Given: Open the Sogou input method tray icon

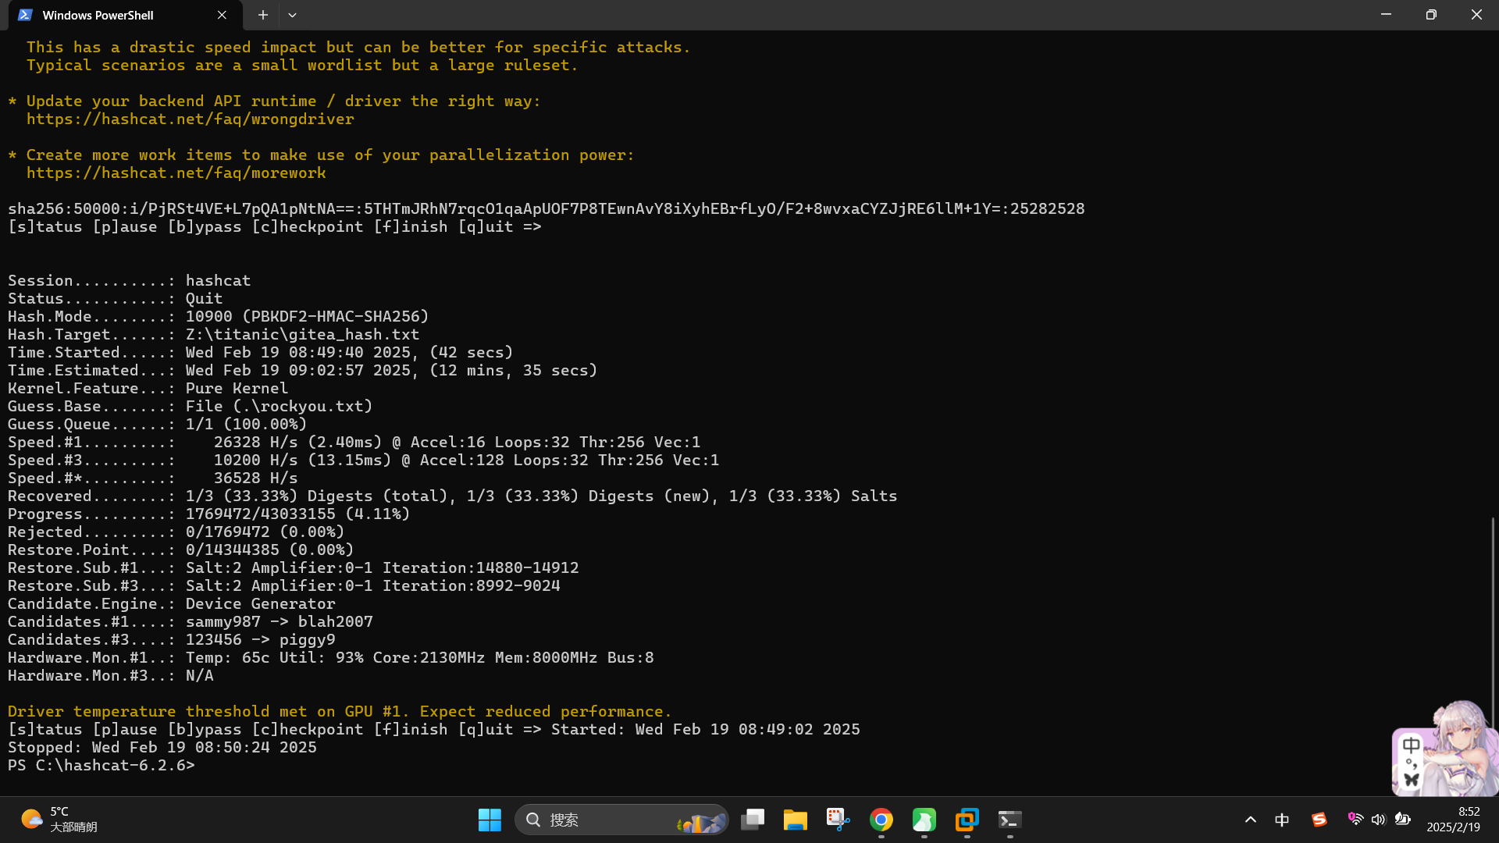Looking at the screenshot, I should click(1319, 820).
